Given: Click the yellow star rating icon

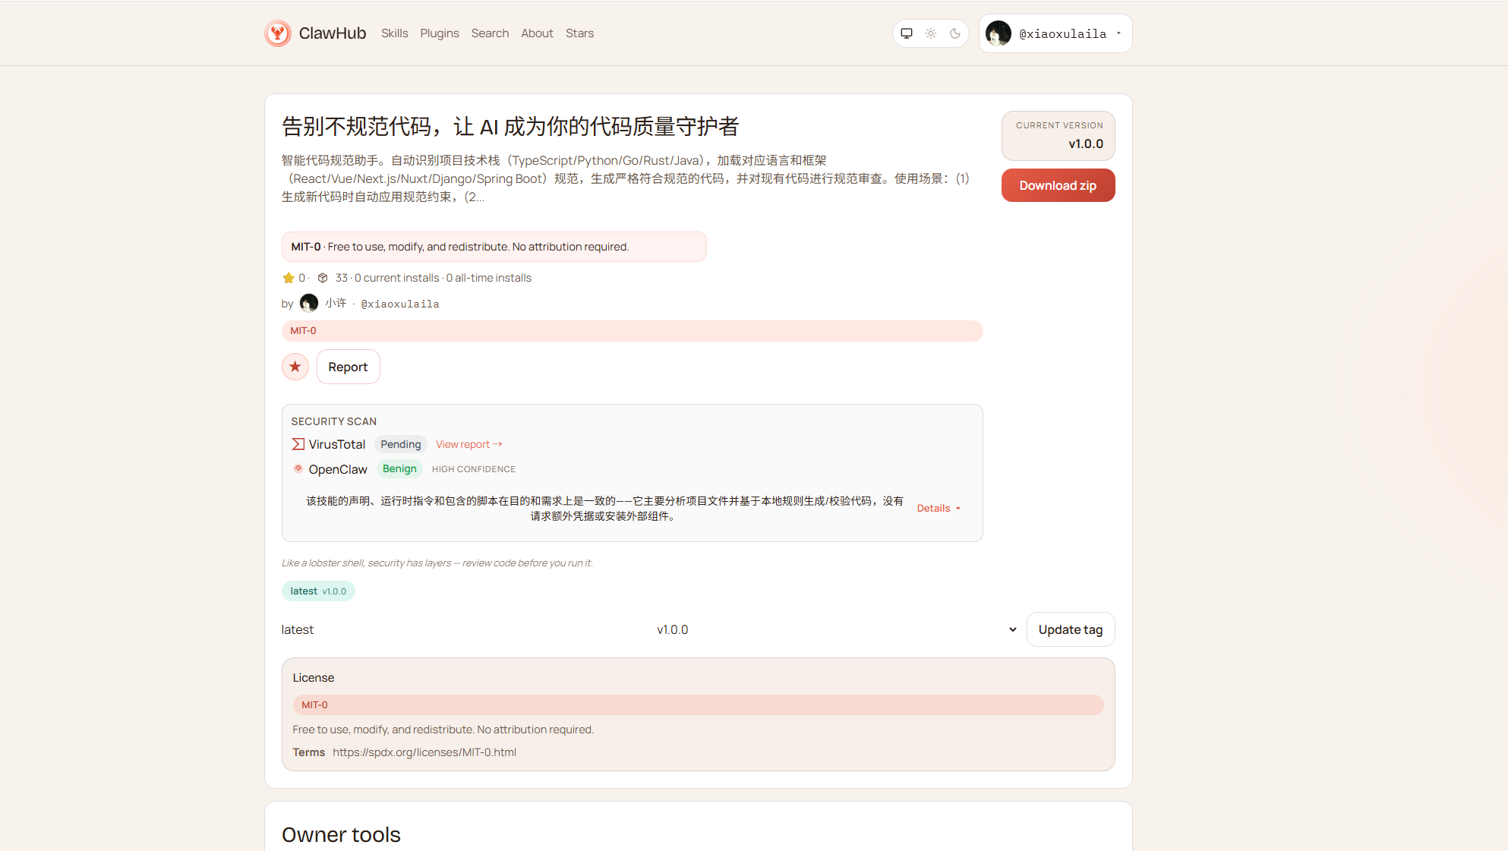Looking at the screenshot, I should (289, 278).
